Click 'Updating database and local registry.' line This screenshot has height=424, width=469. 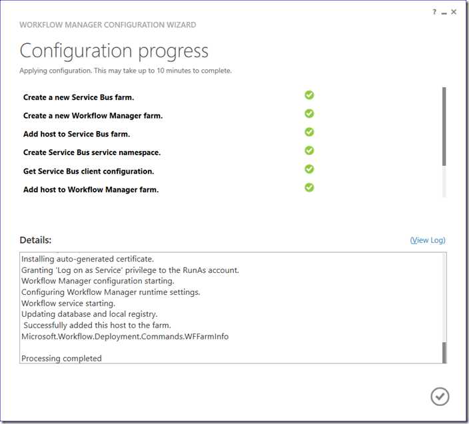pyautogui.click(x=89, y=314)
